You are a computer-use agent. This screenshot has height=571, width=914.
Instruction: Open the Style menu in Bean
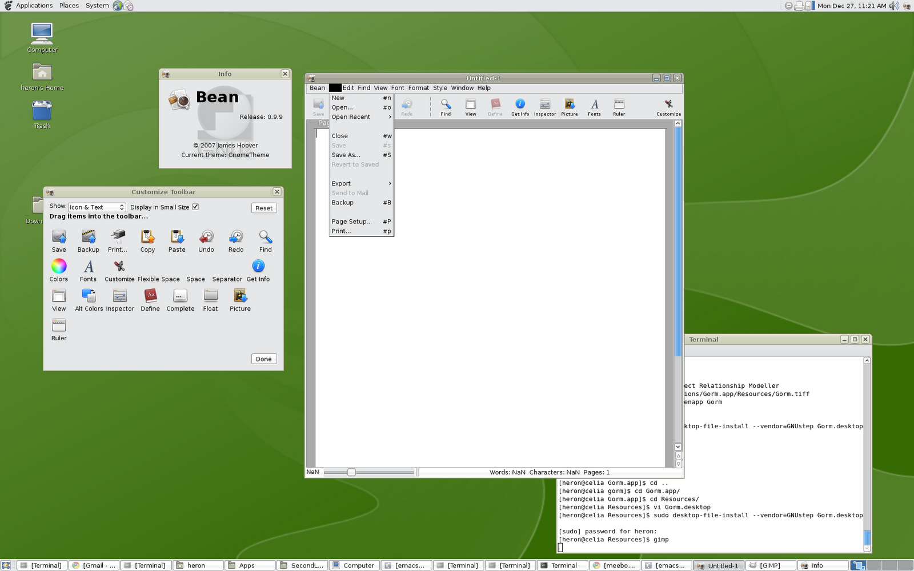(440, 88)
